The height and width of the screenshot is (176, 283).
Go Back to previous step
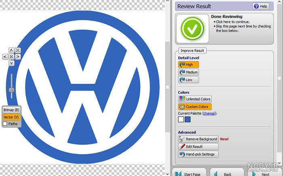(x=227, y=173)
